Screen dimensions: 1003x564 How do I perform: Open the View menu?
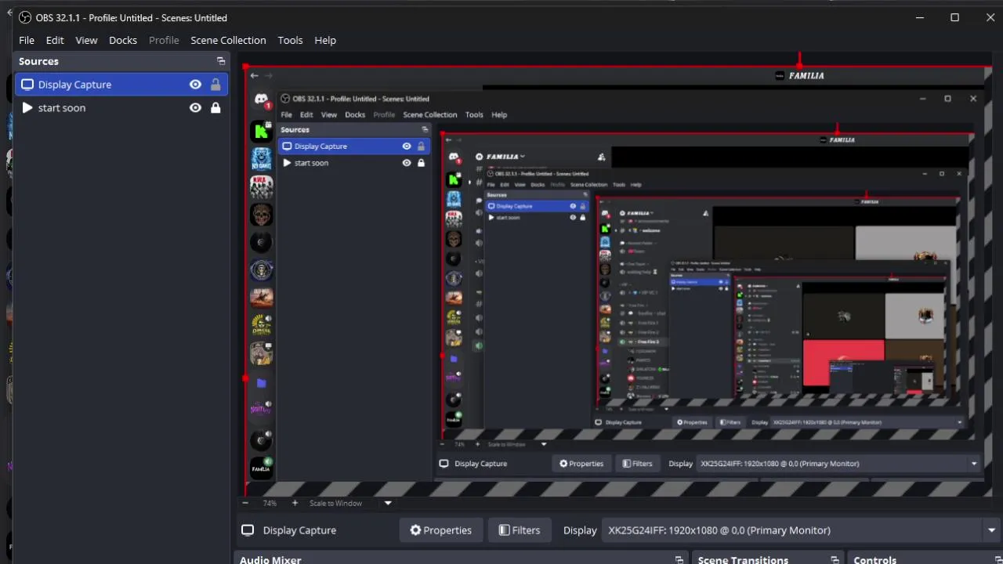tap(86, 40)
